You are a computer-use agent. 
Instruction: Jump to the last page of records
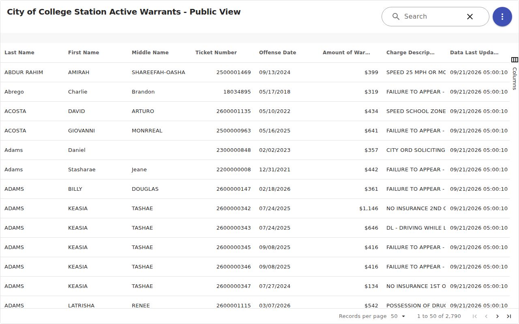pyautogui.click(x=509, y=316)
